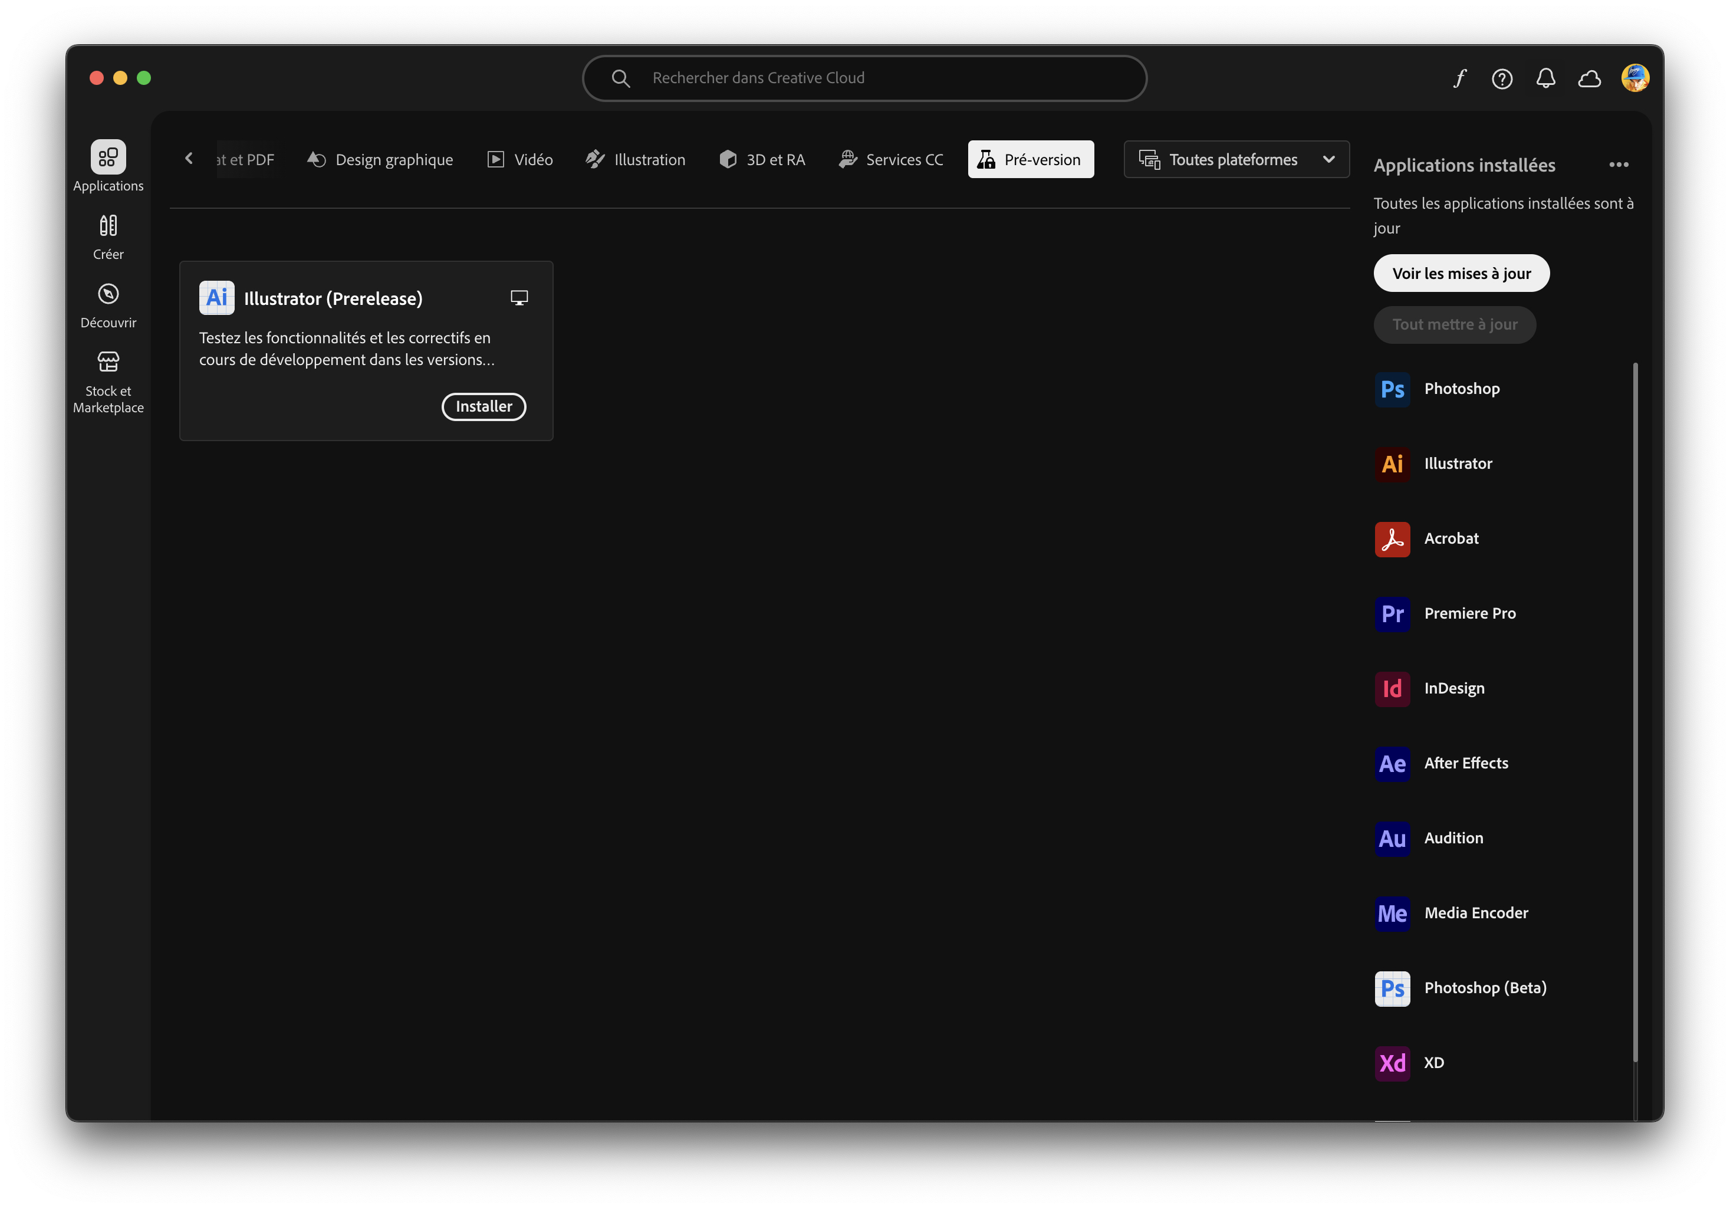Open cloud storage status icon
This screenshot has height=1209, width=1730.
1589,78
